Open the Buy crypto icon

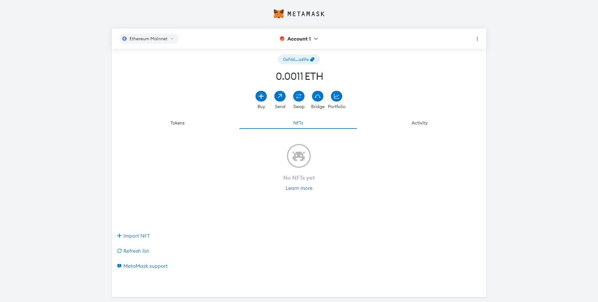(261, 96)
